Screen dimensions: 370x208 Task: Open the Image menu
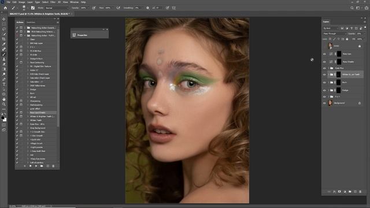click(22, 2)
